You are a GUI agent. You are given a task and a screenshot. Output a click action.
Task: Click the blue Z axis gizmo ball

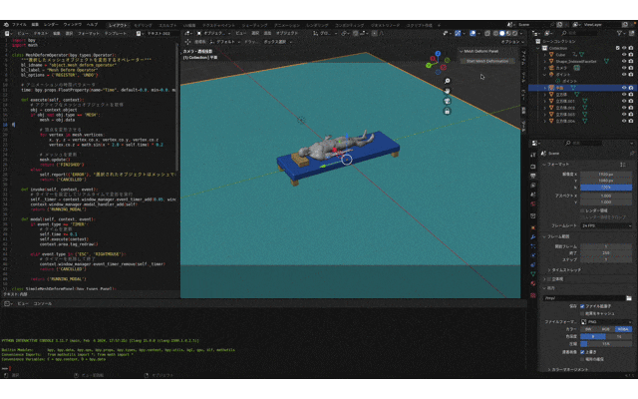pos(438,53)
